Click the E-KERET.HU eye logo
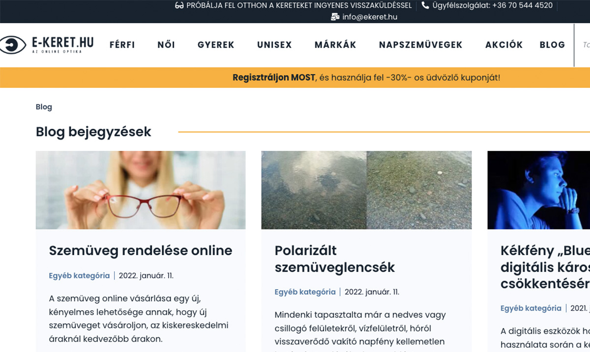 tap(47, 45)
